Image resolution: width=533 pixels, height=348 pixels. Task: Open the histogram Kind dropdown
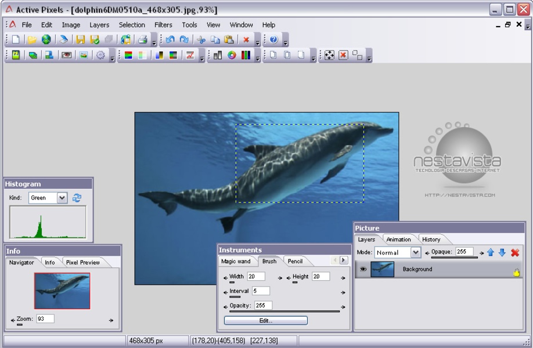62,198
